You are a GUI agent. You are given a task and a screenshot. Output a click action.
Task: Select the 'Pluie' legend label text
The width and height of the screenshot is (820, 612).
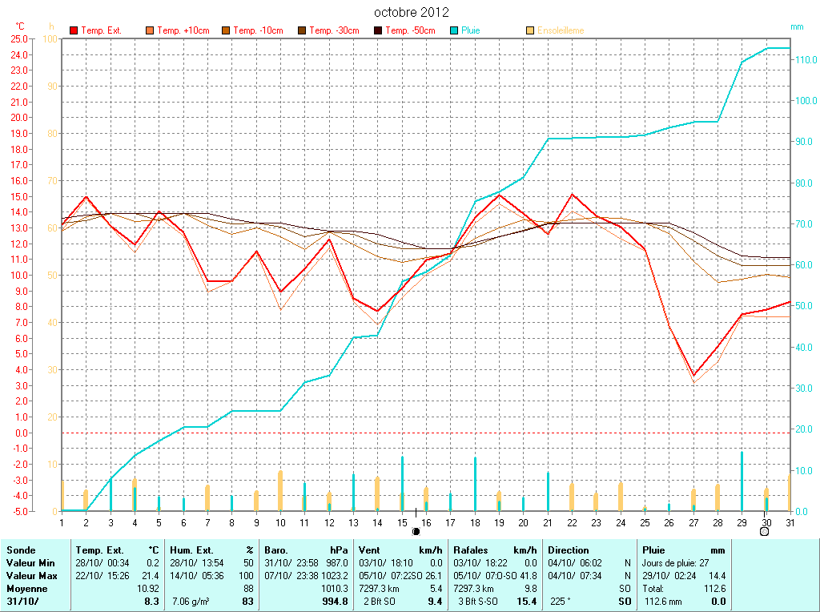pyautogui.click(x=471, y=30)
